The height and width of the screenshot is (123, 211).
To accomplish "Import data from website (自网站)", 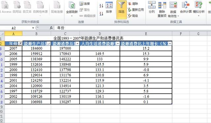I will pyautogui.click(x=17, y=7).
